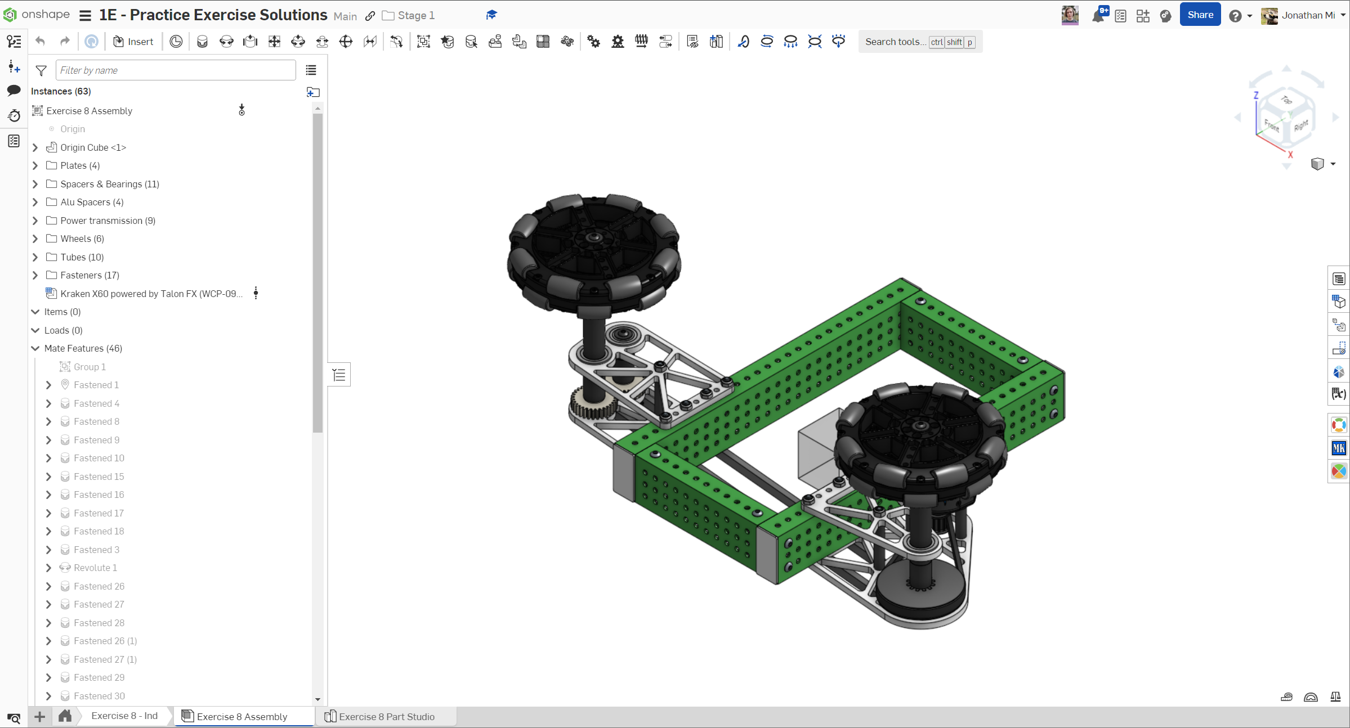Toggle the instance list view icon
Screen dimensions: 1350x728
(x=311, y=70)
